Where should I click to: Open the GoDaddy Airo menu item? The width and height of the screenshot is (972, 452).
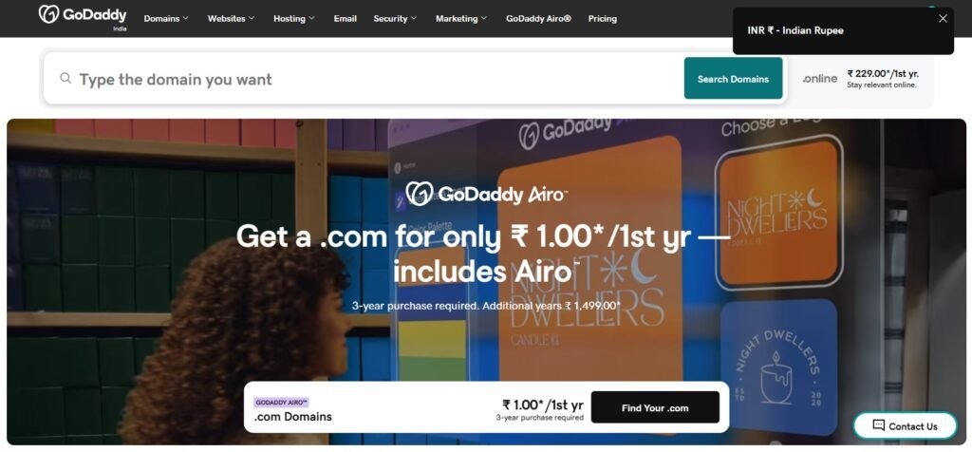[x=538, y=19]
